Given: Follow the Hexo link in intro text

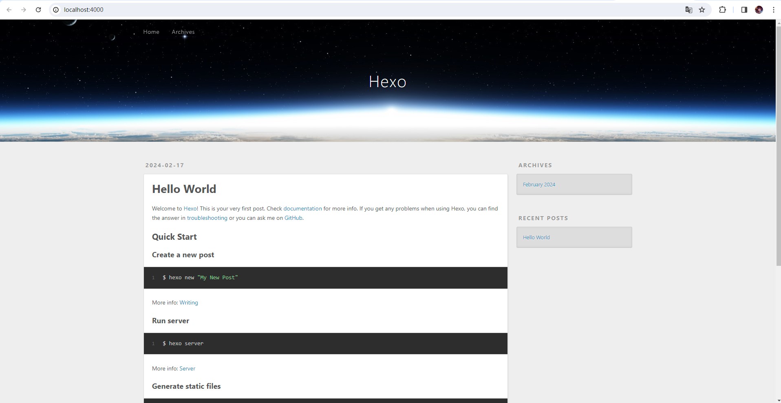Looking at the screenshot, I should 190,208.
